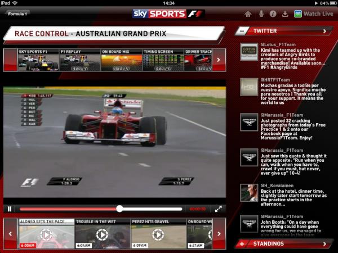Viewport: 338px width, 253px height.
Task: Play the Trouble In The Wet clip
Action: tap(103, 234)
